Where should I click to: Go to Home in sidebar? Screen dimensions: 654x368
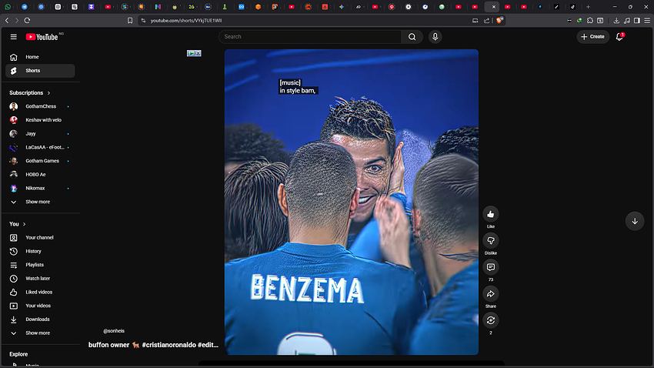(x=40, y=57)
